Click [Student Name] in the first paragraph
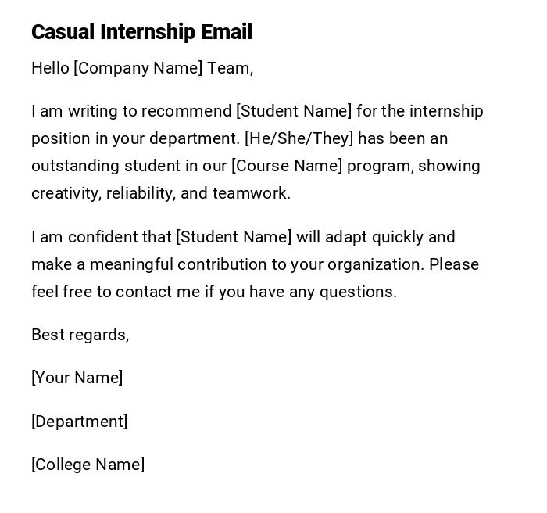Viewport: 547px width, 513px height. (294, 111)
